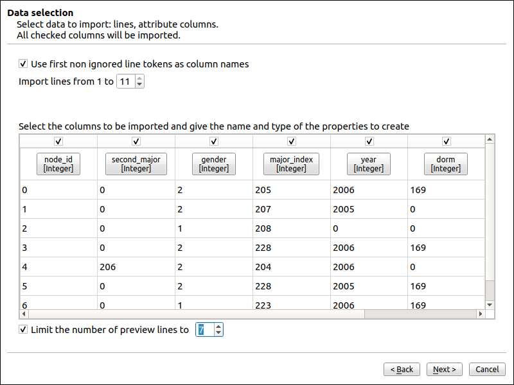Viewport: 514px width, 385px height.
Task: Uncheck the second_major column checkbox
Action: point(136,141)
